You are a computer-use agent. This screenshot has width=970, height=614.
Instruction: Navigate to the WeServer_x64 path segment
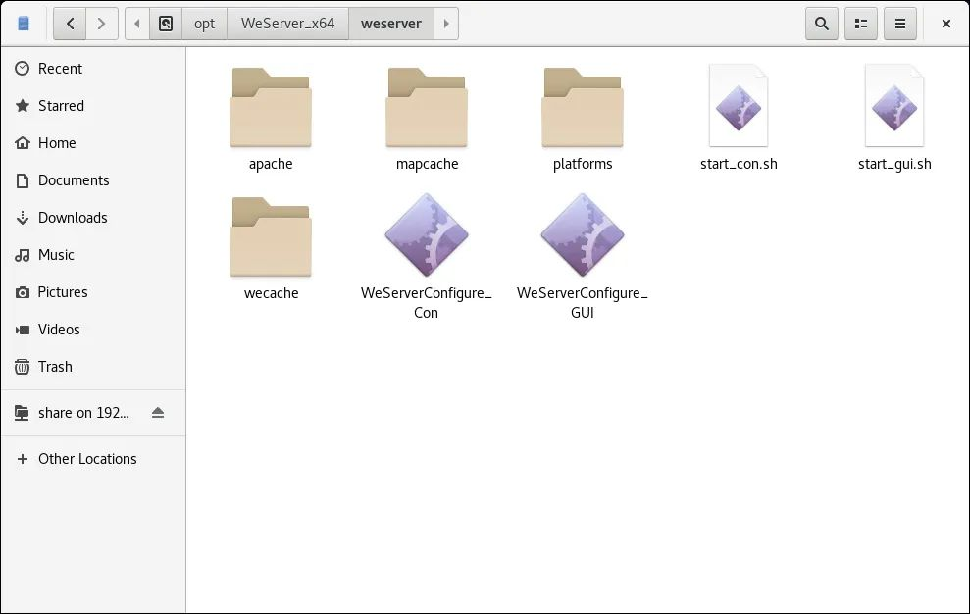coord(287,24)
